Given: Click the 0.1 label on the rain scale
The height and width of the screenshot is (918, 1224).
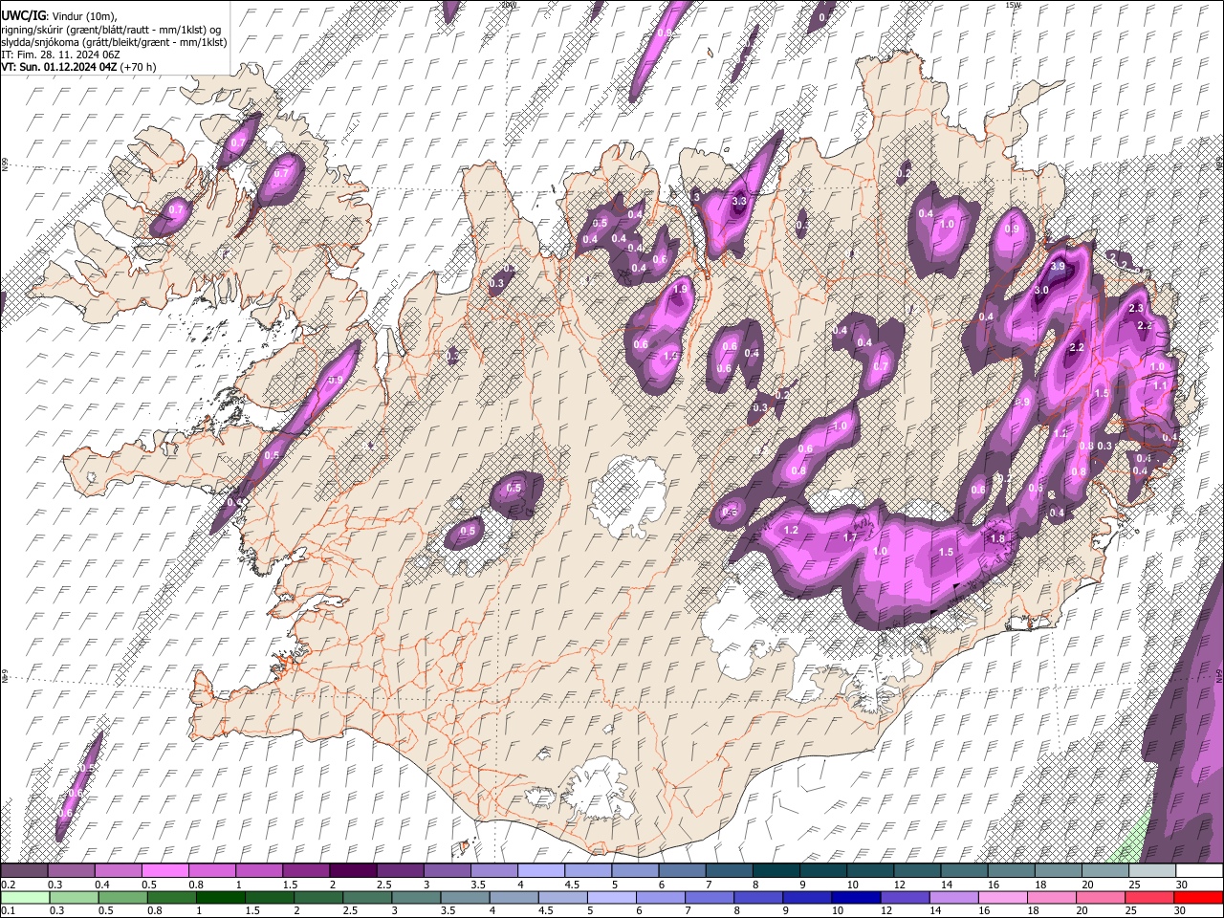Looking at the screenshot, I should tap(8, 911).
